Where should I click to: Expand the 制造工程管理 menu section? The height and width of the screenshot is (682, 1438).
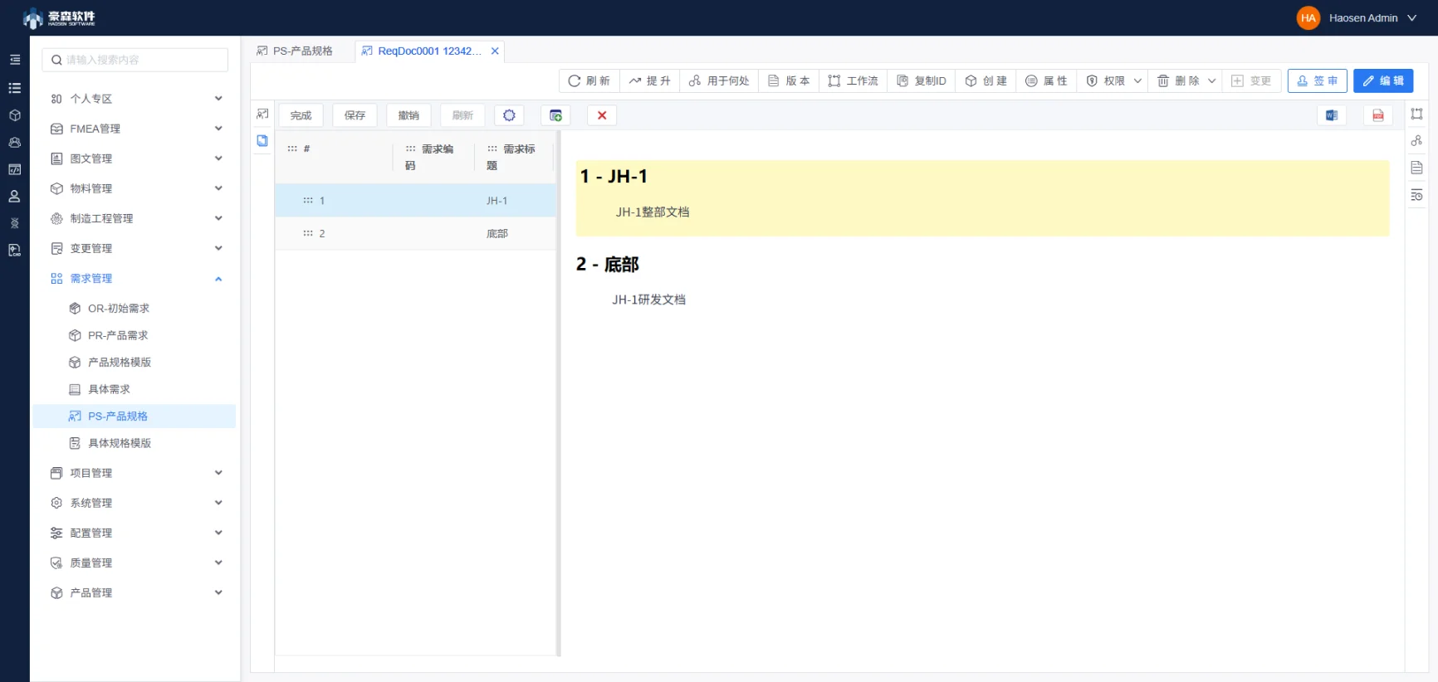point(136,218)
